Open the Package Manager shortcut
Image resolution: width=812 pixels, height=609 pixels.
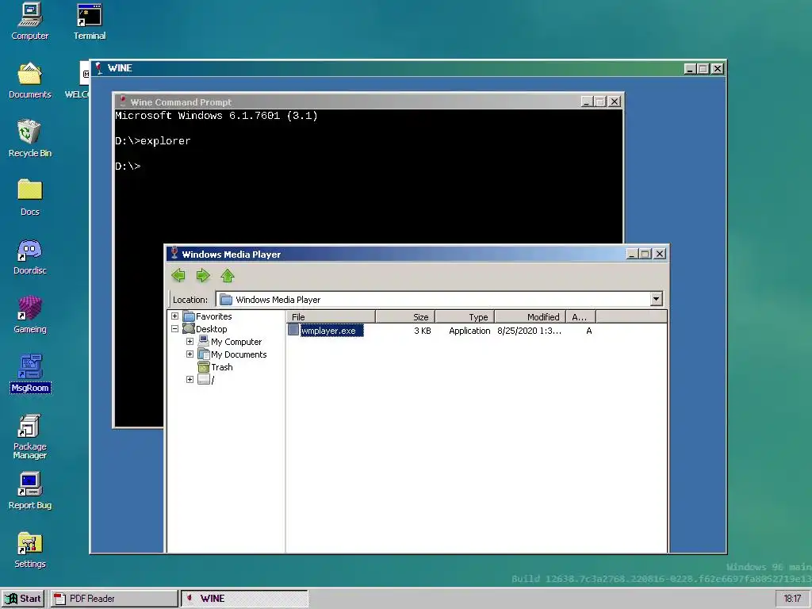[x=29, y=436]
